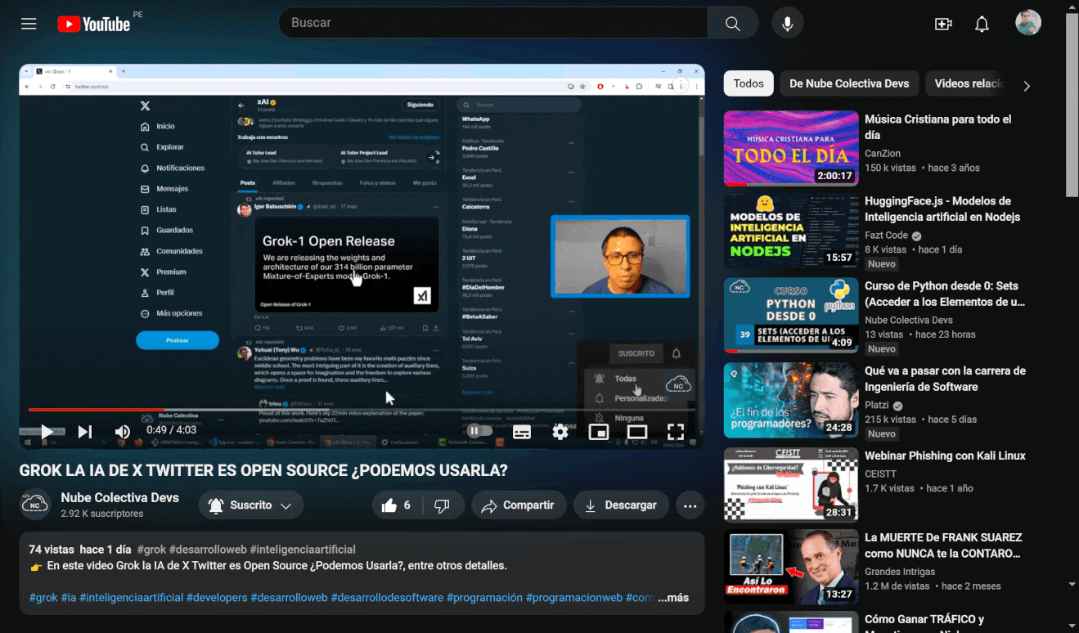Open Música Cristiana video thumbnail
The width and height of the screenshot is (1079, 633).
tap(791, 149)
